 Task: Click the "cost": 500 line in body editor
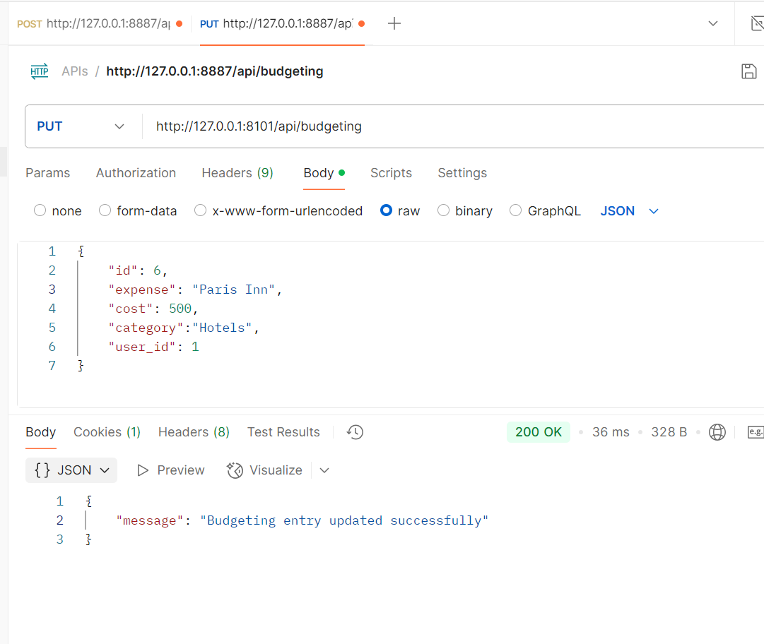pyautogui.click(x=153, y=309)
